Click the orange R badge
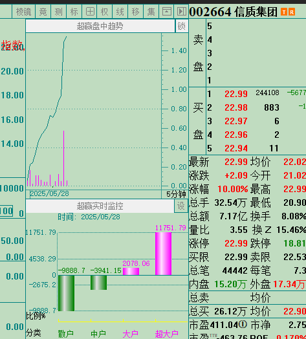The width and height of the screenshot is (306, 339). [292, 12]
